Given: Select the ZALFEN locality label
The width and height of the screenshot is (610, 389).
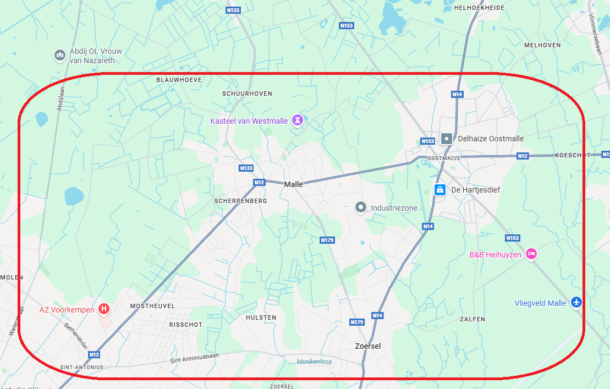Looking at the screenshot, I should pyautogui.click(x=472, y=319).
